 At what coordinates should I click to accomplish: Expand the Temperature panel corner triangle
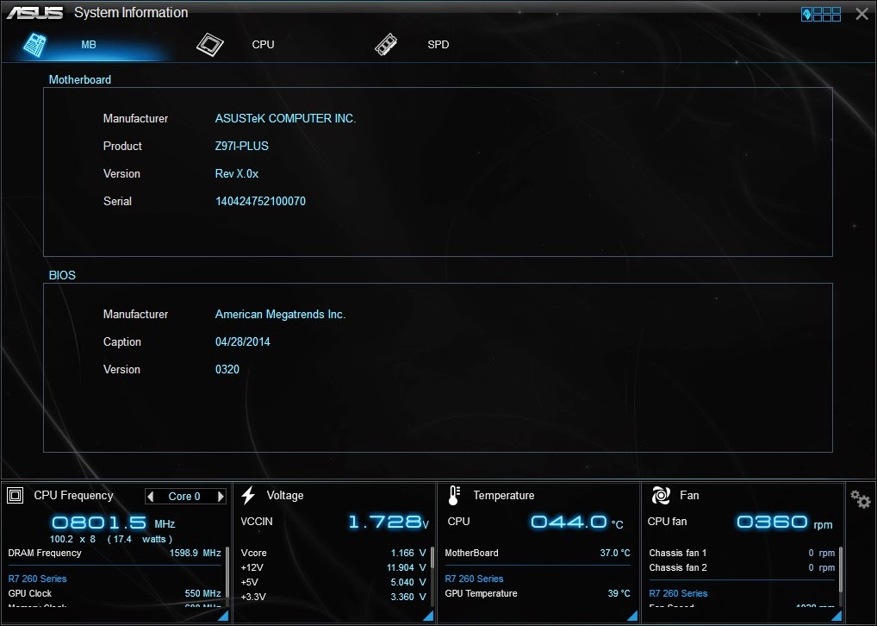tap(632, 616)
